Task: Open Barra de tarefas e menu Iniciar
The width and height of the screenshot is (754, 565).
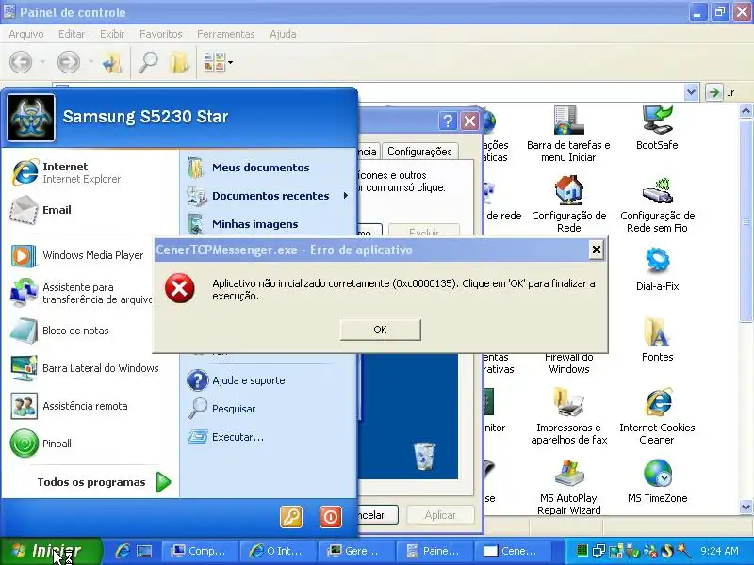Action: [x=568, y=135]
